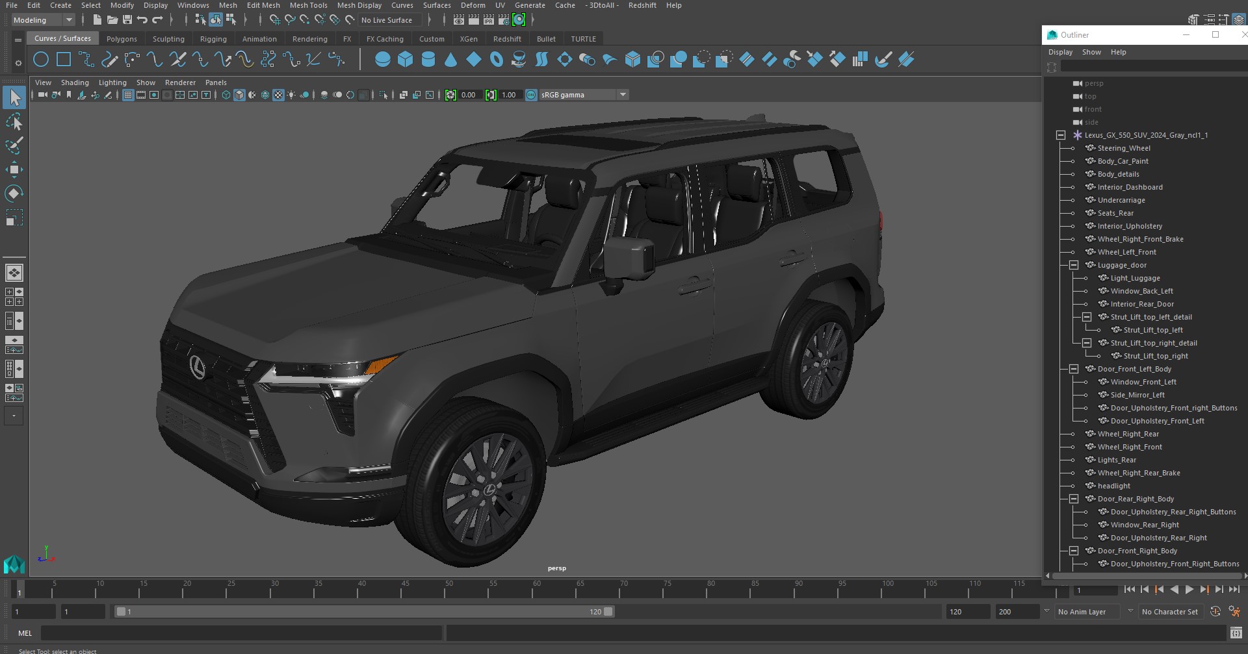
Task: Click frame 60 on the time slider
Action: 536,590
